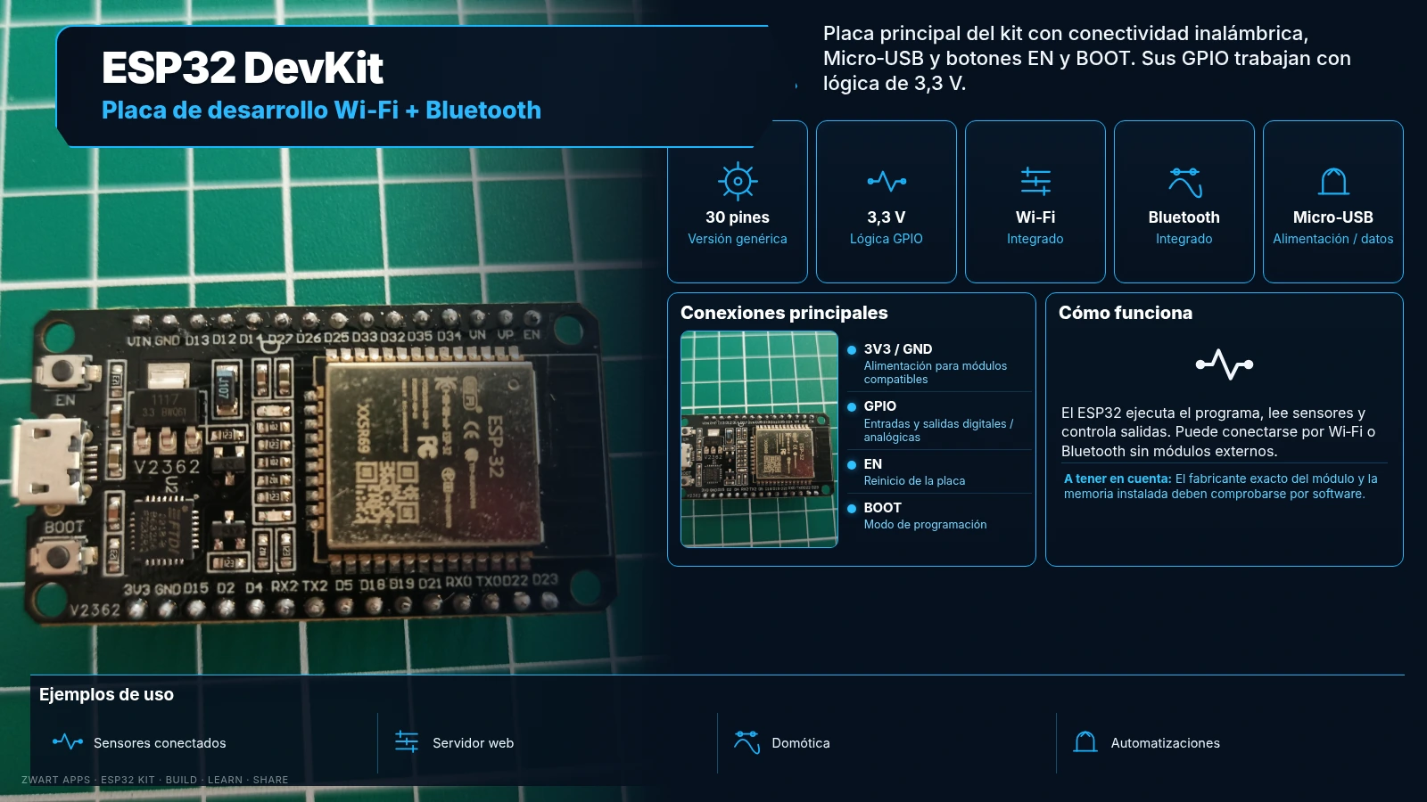
Task: Click the 3V3 / GND connection entry
Action: 938,364
